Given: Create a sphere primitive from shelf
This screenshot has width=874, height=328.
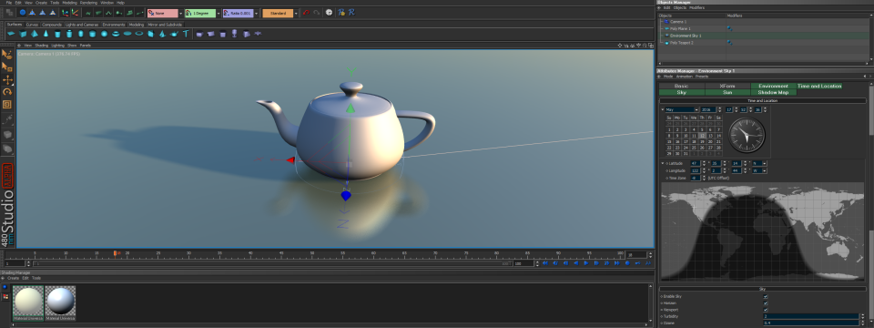Looking at the screenshot, I should tap(104, 34).
